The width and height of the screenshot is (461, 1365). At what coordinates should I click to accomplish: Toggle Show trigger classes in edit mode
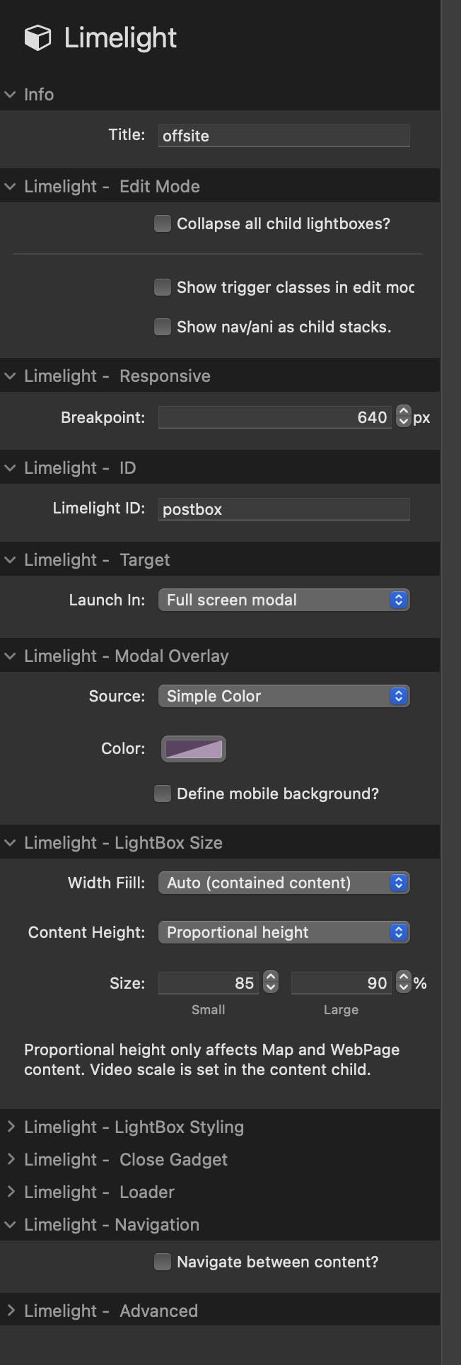coord(163,287)
